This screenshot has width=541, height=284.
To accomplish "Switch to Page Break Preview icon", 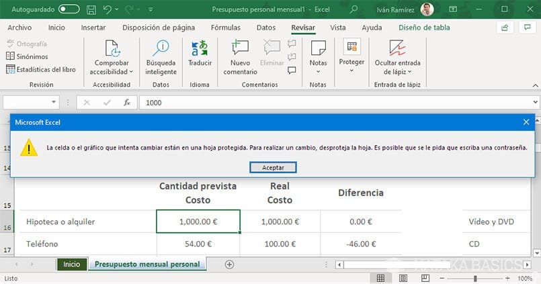I will [425, 278].
